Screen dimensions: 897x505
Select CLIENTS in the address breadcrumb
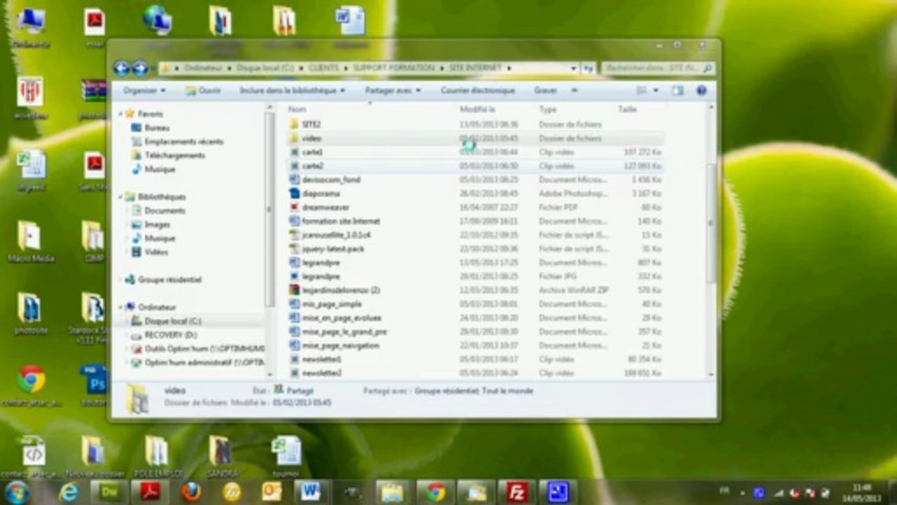[x=323, y=68]
